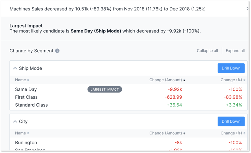Select the Standard Class row
251x153 pixels.
129,105
